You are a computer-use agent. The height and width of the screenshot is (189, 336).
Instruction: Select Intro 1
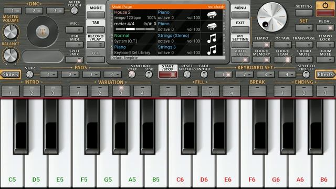[x=10, y=91]
